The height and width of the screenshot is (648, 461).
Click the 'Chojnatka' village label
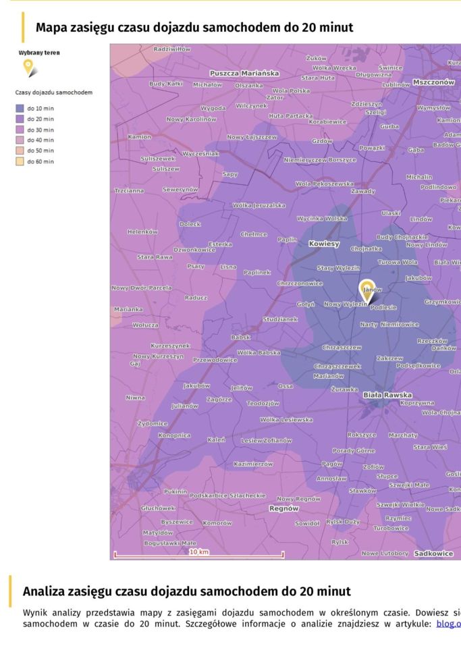tap(366, 249)
